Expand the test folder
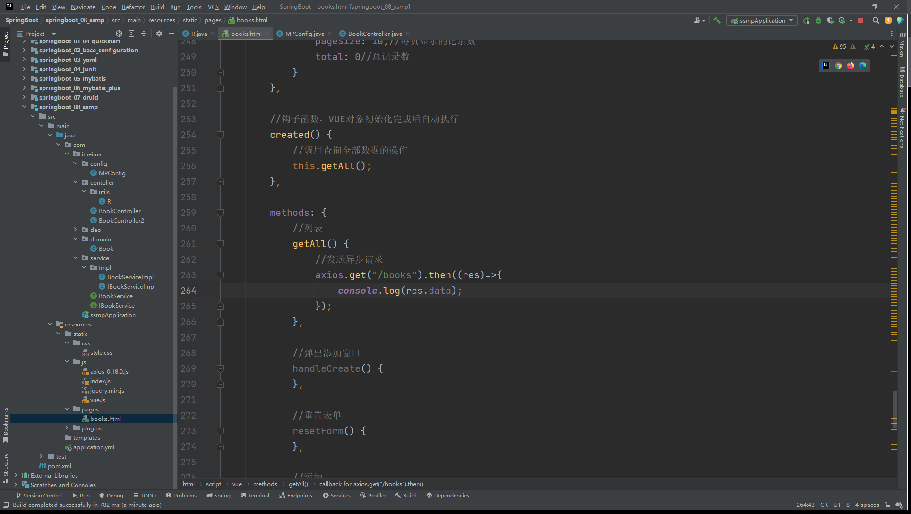The height and width of the screenshot is (514, 911). click(41, 456)
